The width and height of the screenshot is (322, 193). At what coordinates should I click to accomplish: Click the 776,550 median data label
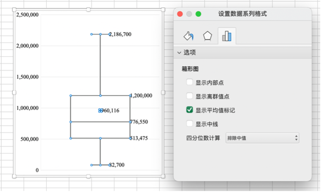[139, 122]
